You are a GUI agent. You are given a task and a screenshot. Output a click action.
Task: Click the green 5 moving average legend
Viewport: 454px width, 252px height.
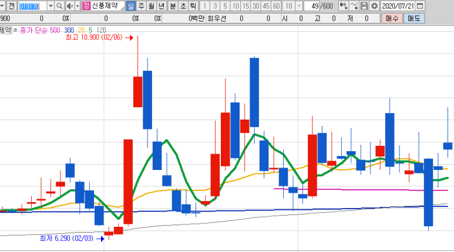(x=90, y=30)
